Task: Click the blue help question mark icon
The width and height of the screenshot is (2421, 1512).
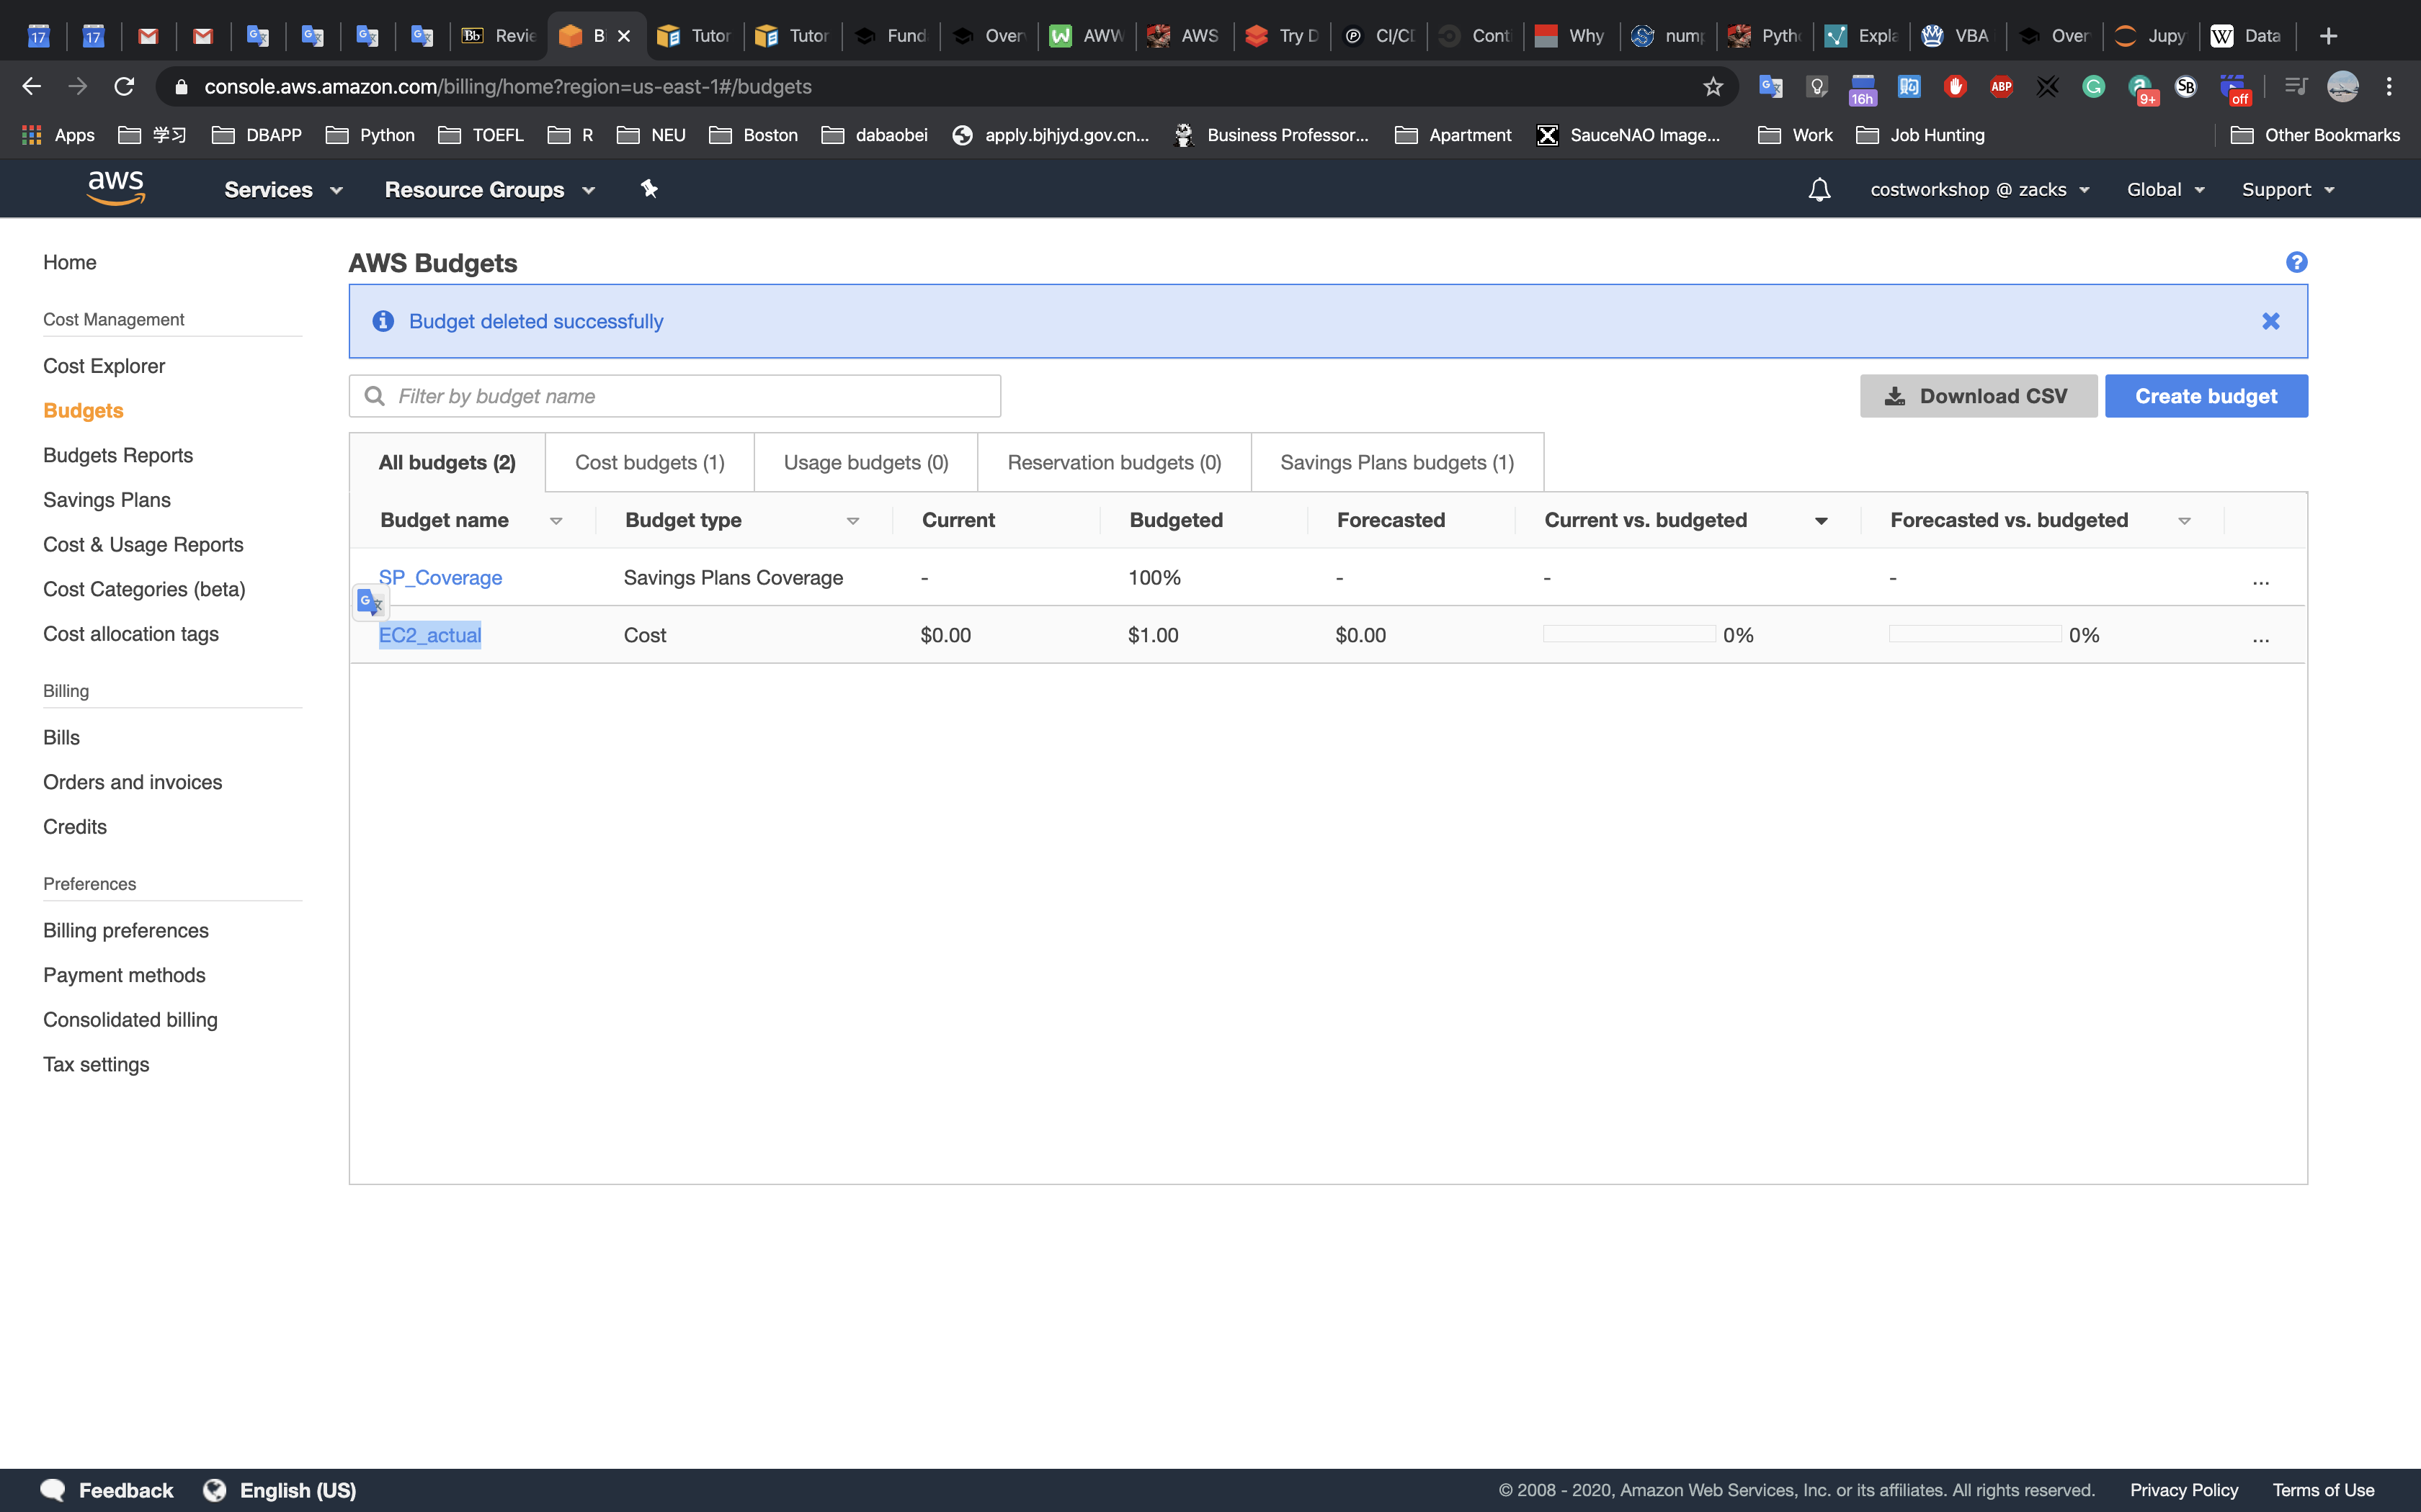Action: (2296, 262)
